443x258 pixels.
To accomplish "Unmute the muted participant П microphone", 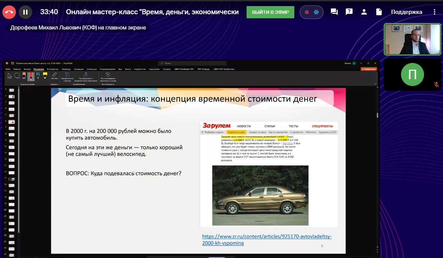I will pos(437,85).
